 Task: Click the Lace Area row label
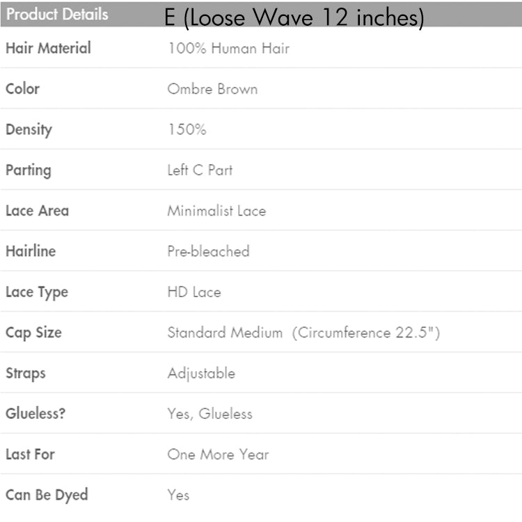coord(37,210)
